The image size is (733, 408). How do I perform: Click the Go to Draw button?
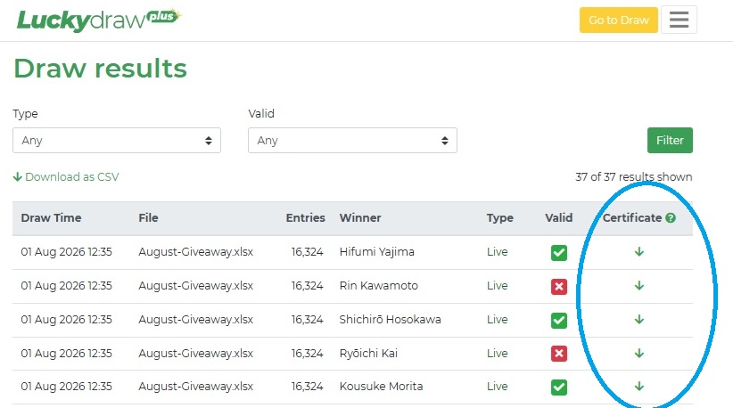619,20
